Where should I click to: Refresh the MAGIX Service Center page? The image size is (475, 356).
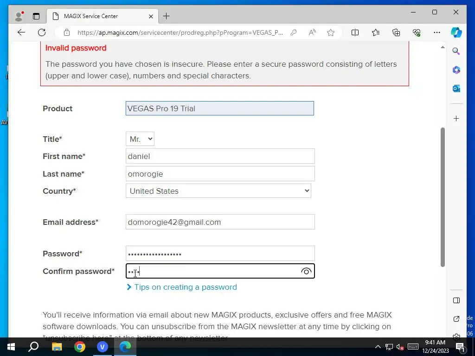tap(42, 32)
